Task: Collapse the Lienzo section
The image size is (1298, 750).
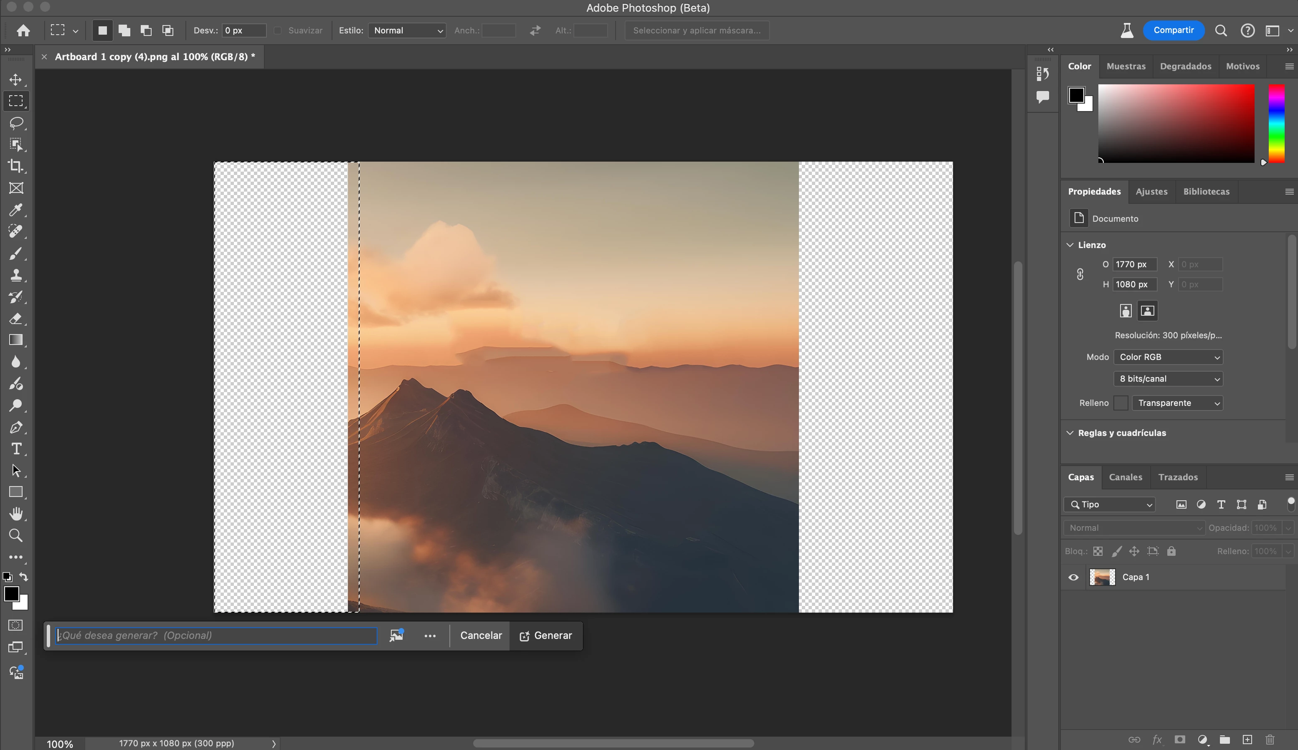Action: (1070, 245)
